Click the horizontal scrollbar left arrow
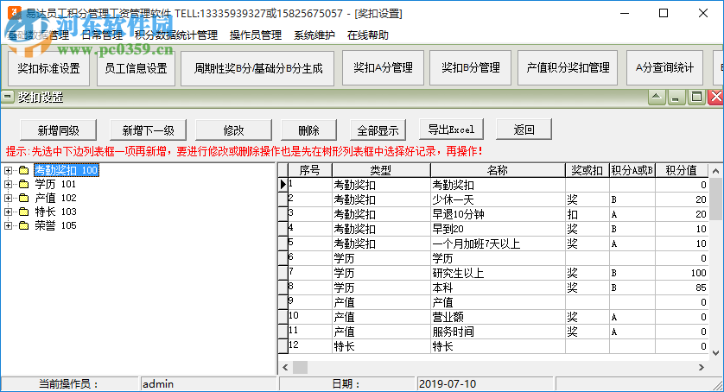The width and height of the screenshot is (724, 392). pyautogui.click(x=285, y=368)
